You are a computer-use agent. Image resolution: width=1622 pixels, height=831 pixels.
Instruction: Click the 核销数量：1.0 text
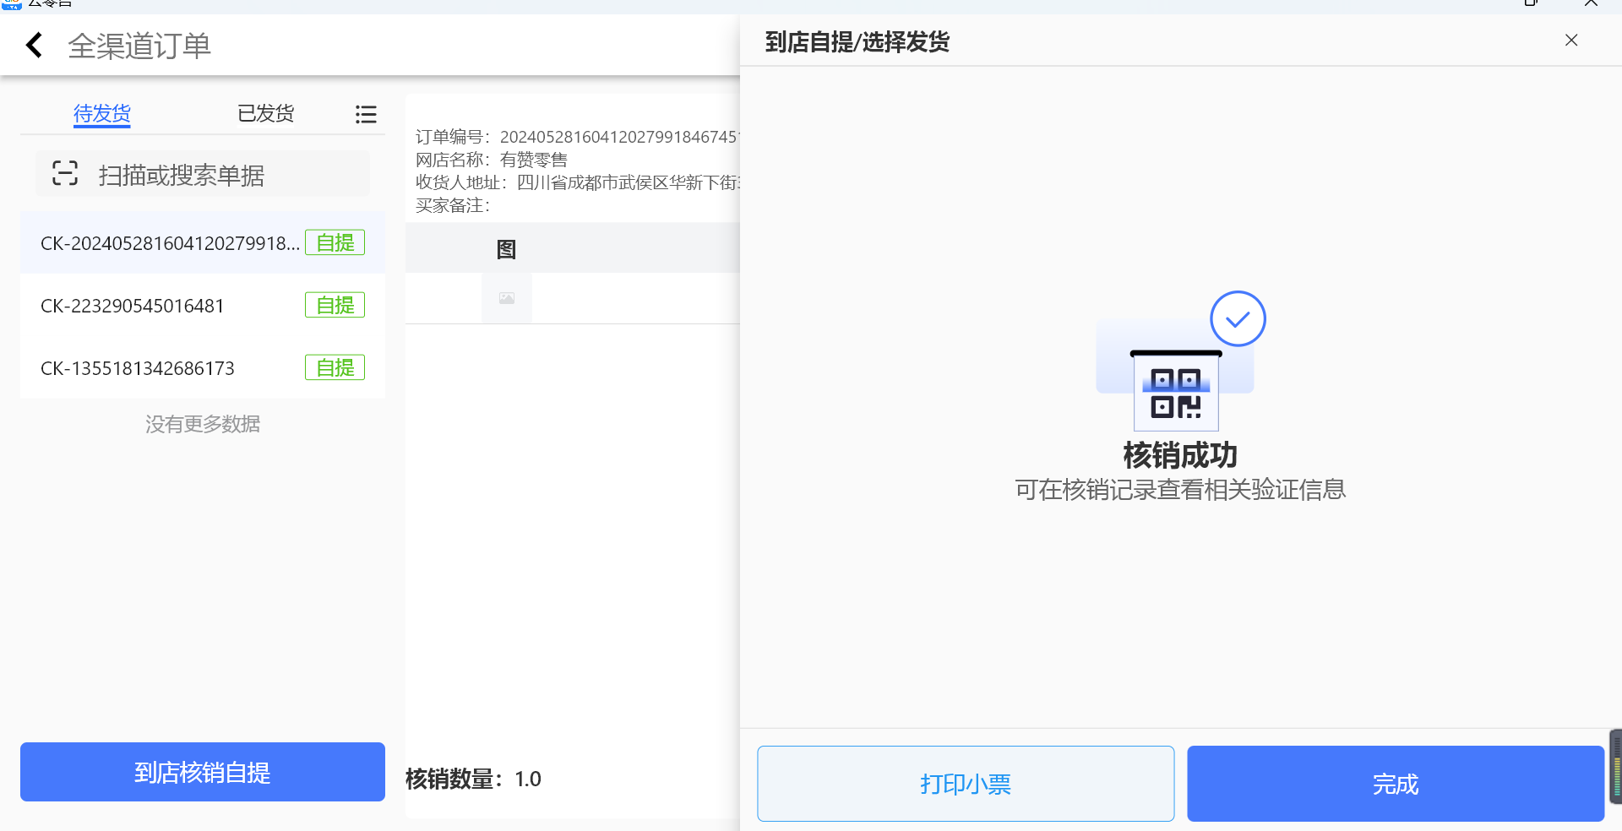(473, 779)
